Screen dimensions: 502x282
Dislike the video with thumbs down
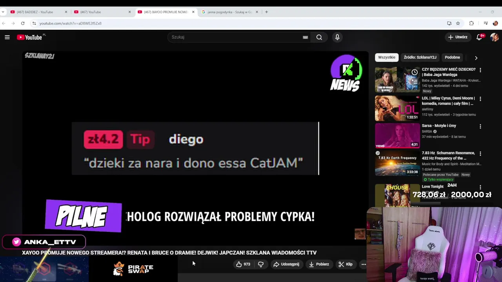point(261,264)
